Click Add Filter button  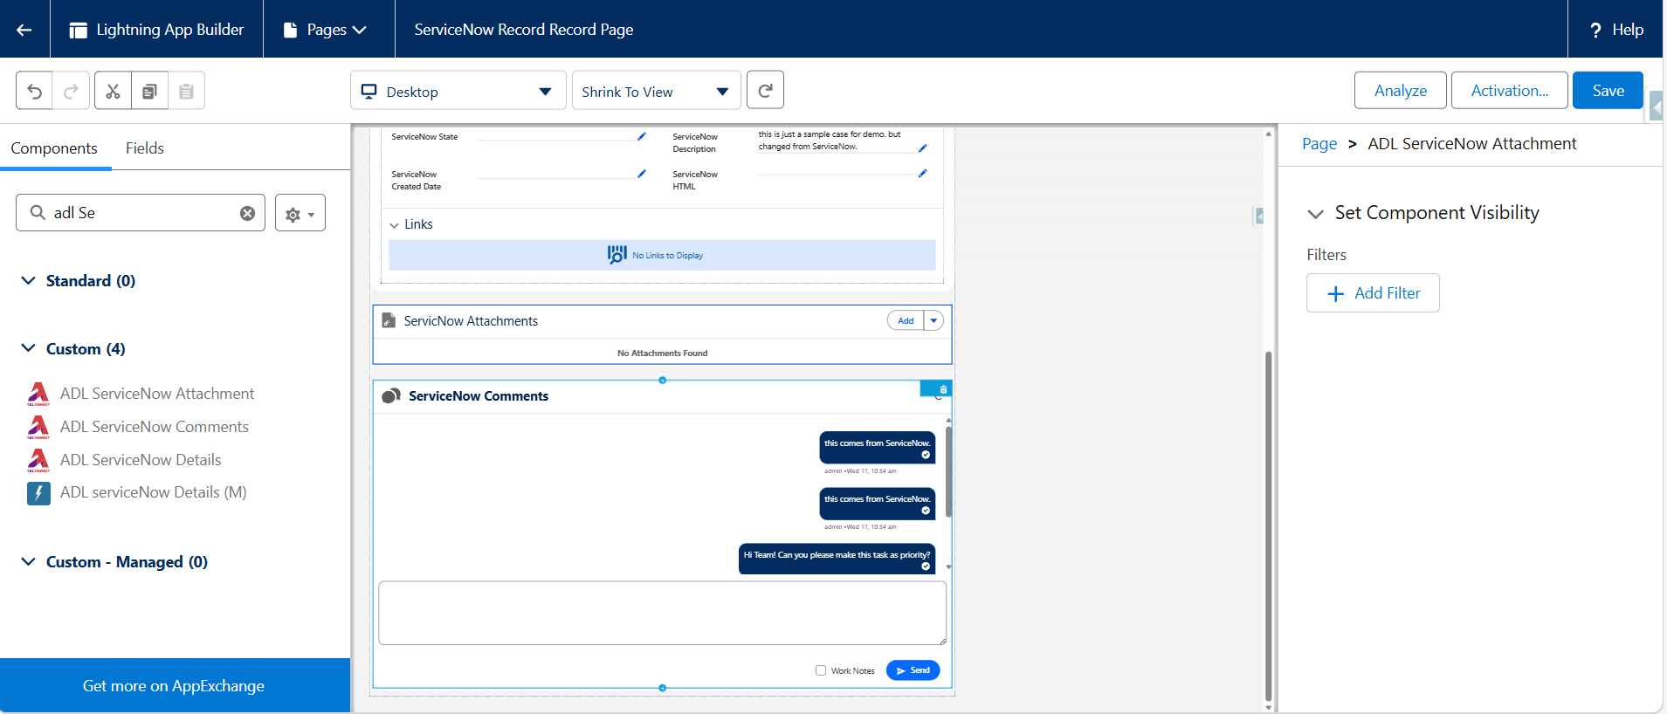[1373, 293]
